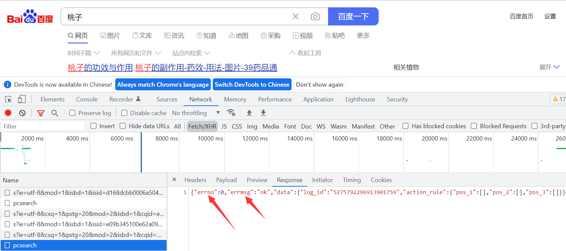Screen dimensions: 566x251
Task: Expand related plants with 展开
Action: click(x=550, y=67)
